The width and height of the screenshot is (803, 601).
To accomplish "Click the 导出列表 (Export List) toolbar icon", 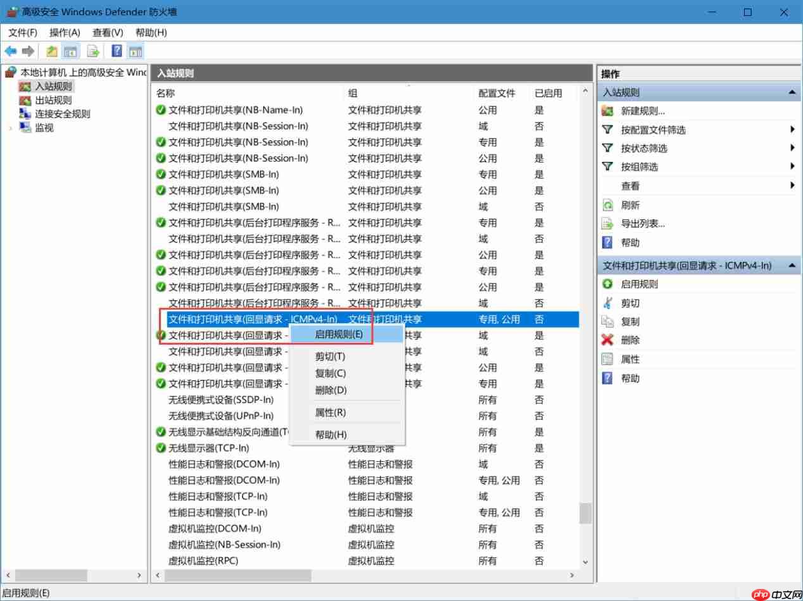I will 92,51.
